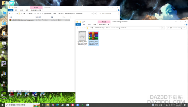
Task: Click the 本機磁碟 (C:) breadcrumb
Action: 31,14
